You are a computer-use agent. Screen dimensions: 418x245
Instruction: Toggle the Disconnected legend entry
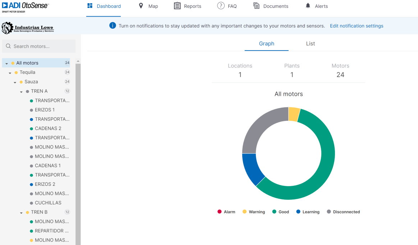point(343,212)
